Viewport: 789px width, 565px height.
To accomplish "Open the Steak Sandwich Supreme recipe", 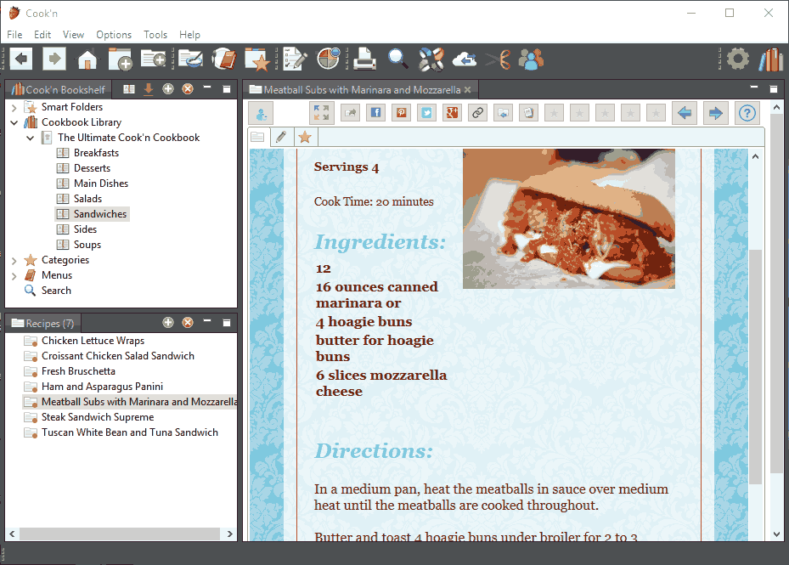I will pos(98,417).
